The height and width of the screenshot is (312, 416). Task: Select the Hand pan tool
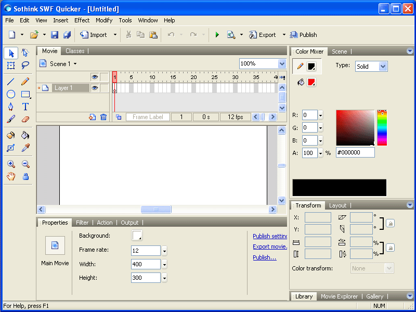pos(11,176)
